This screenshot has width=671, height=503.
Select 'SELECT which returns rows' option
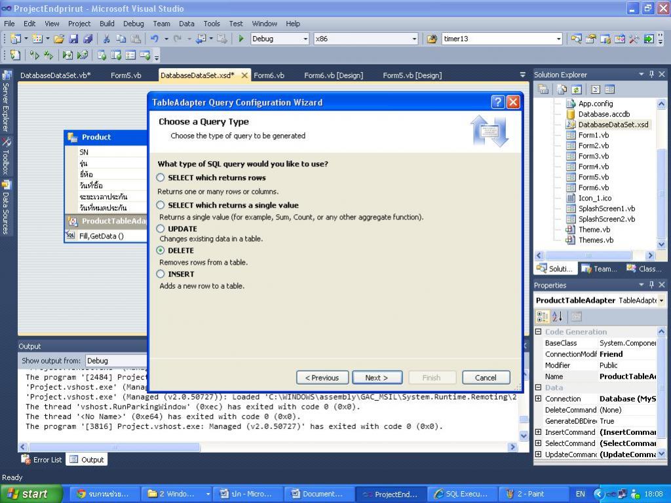point(161,177)
